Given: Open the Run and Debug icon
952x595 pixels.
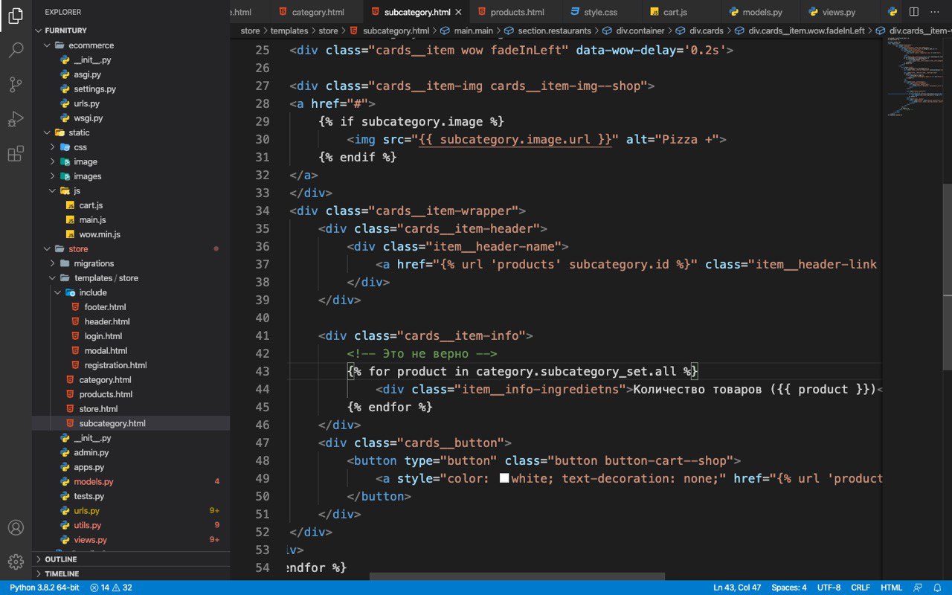Looking at the screenshot, I should pyautogui.click(x=16, y=119).
